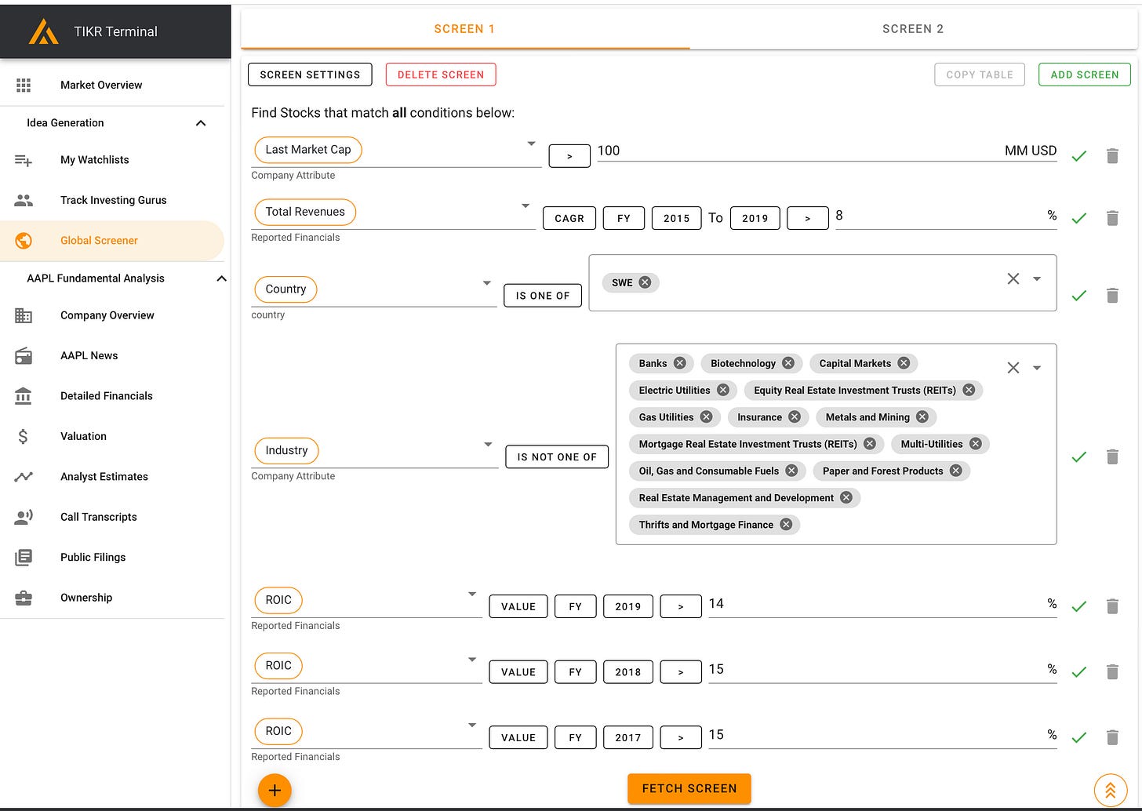Click Company Overview building icon

(x=24, y=315)
